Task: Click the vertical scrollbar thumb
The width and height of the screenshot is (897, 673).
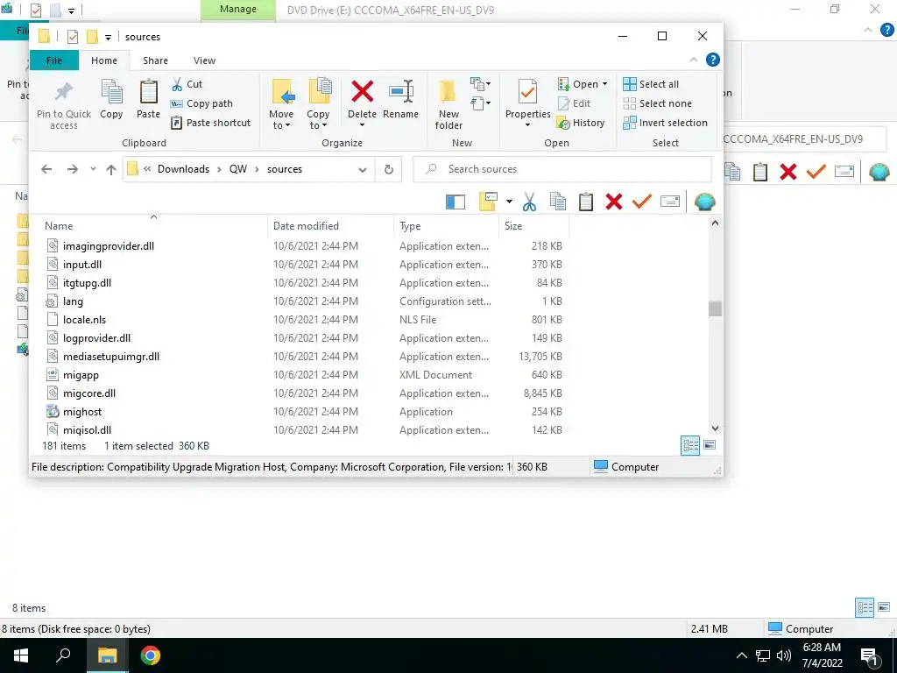Action: [x=715, y=308]
